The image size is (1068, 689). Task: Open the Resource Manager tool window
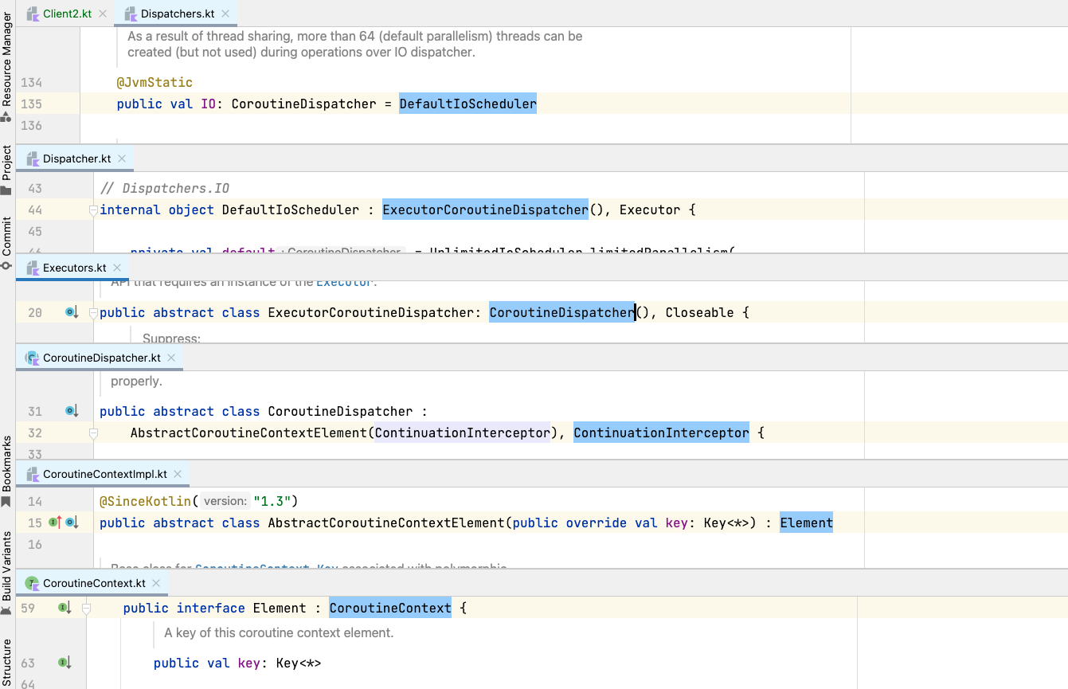point(7,68)
